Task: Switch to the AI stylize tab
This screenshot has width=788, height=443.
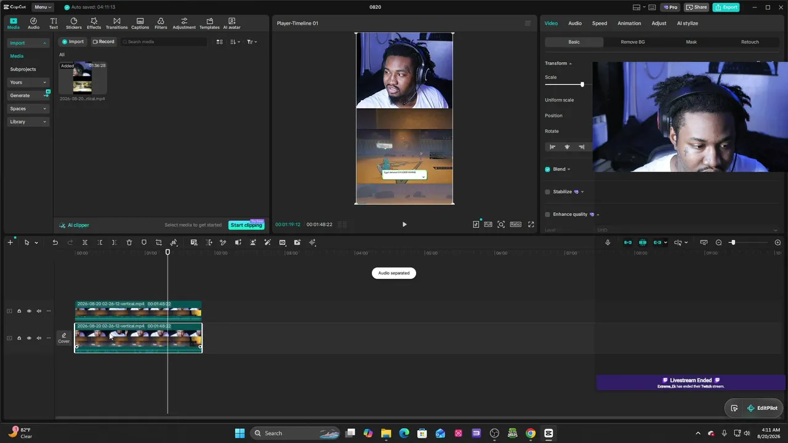Action: [688, 23]
